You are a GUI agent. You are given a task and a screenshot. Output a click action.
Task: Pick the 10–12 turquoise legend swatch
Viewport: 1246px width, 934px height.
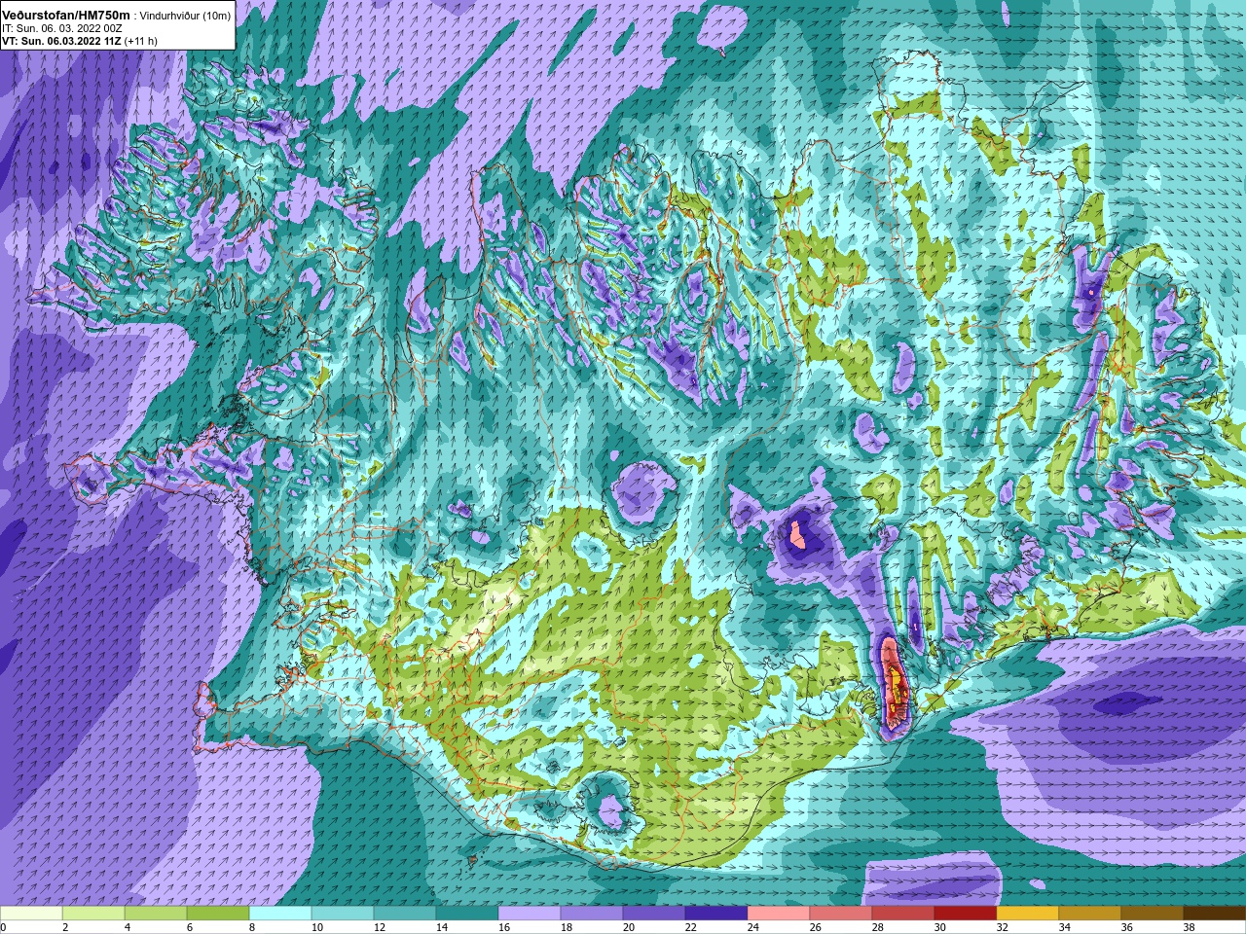click(343, 915)
